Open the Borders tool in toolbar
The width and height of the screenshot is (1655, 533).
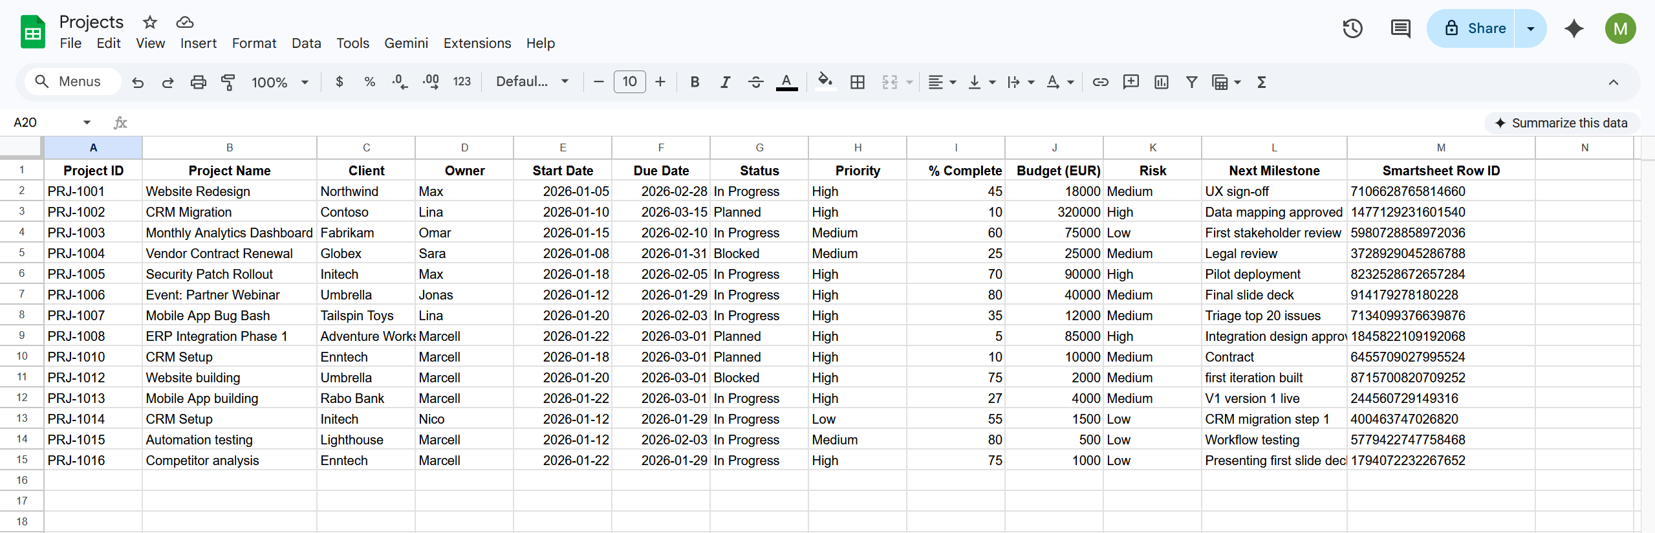coord(857,82)
